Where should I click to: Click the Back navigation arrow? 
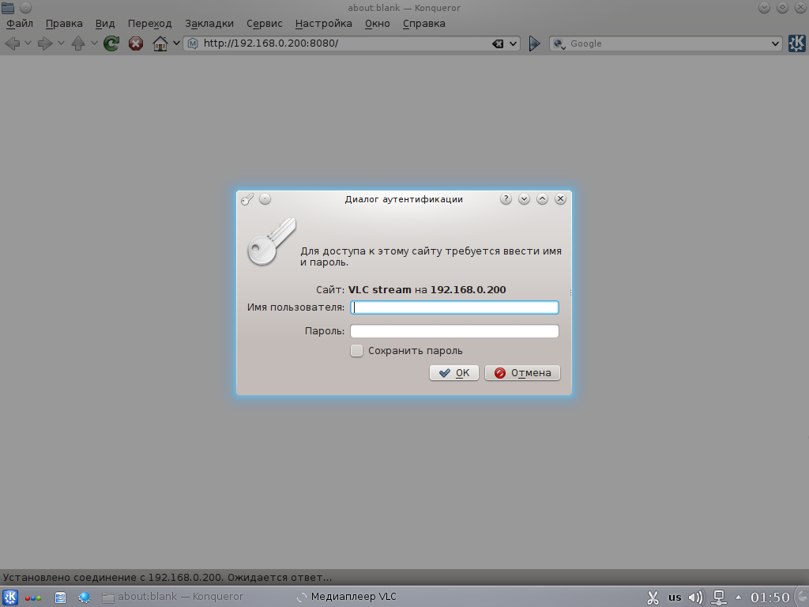13,43
